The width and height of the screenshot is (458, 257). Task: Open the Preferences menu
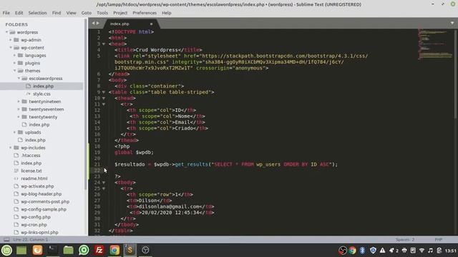pos(145,13)
